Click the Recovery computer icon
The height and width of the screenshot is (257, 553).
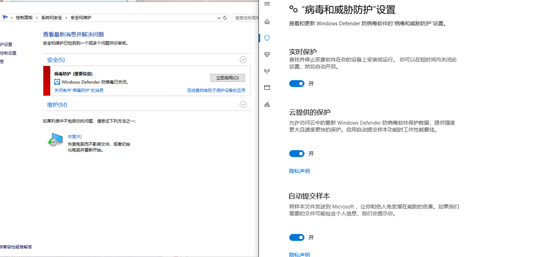pos(55,140)
